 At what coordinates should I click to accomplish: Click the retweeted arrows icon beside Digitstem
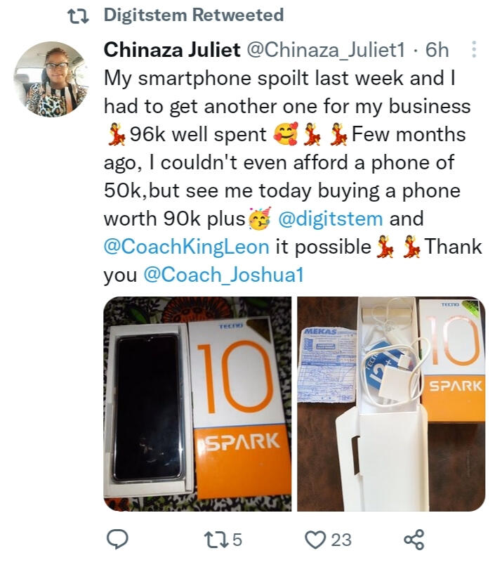click(79, 15)
